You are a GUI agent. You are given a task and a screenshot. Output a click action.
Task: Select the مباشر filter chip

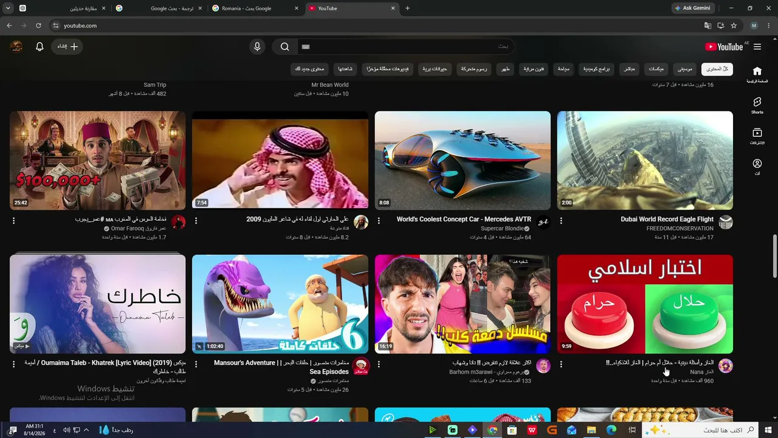pyautogui.click(x=630, y=69)
